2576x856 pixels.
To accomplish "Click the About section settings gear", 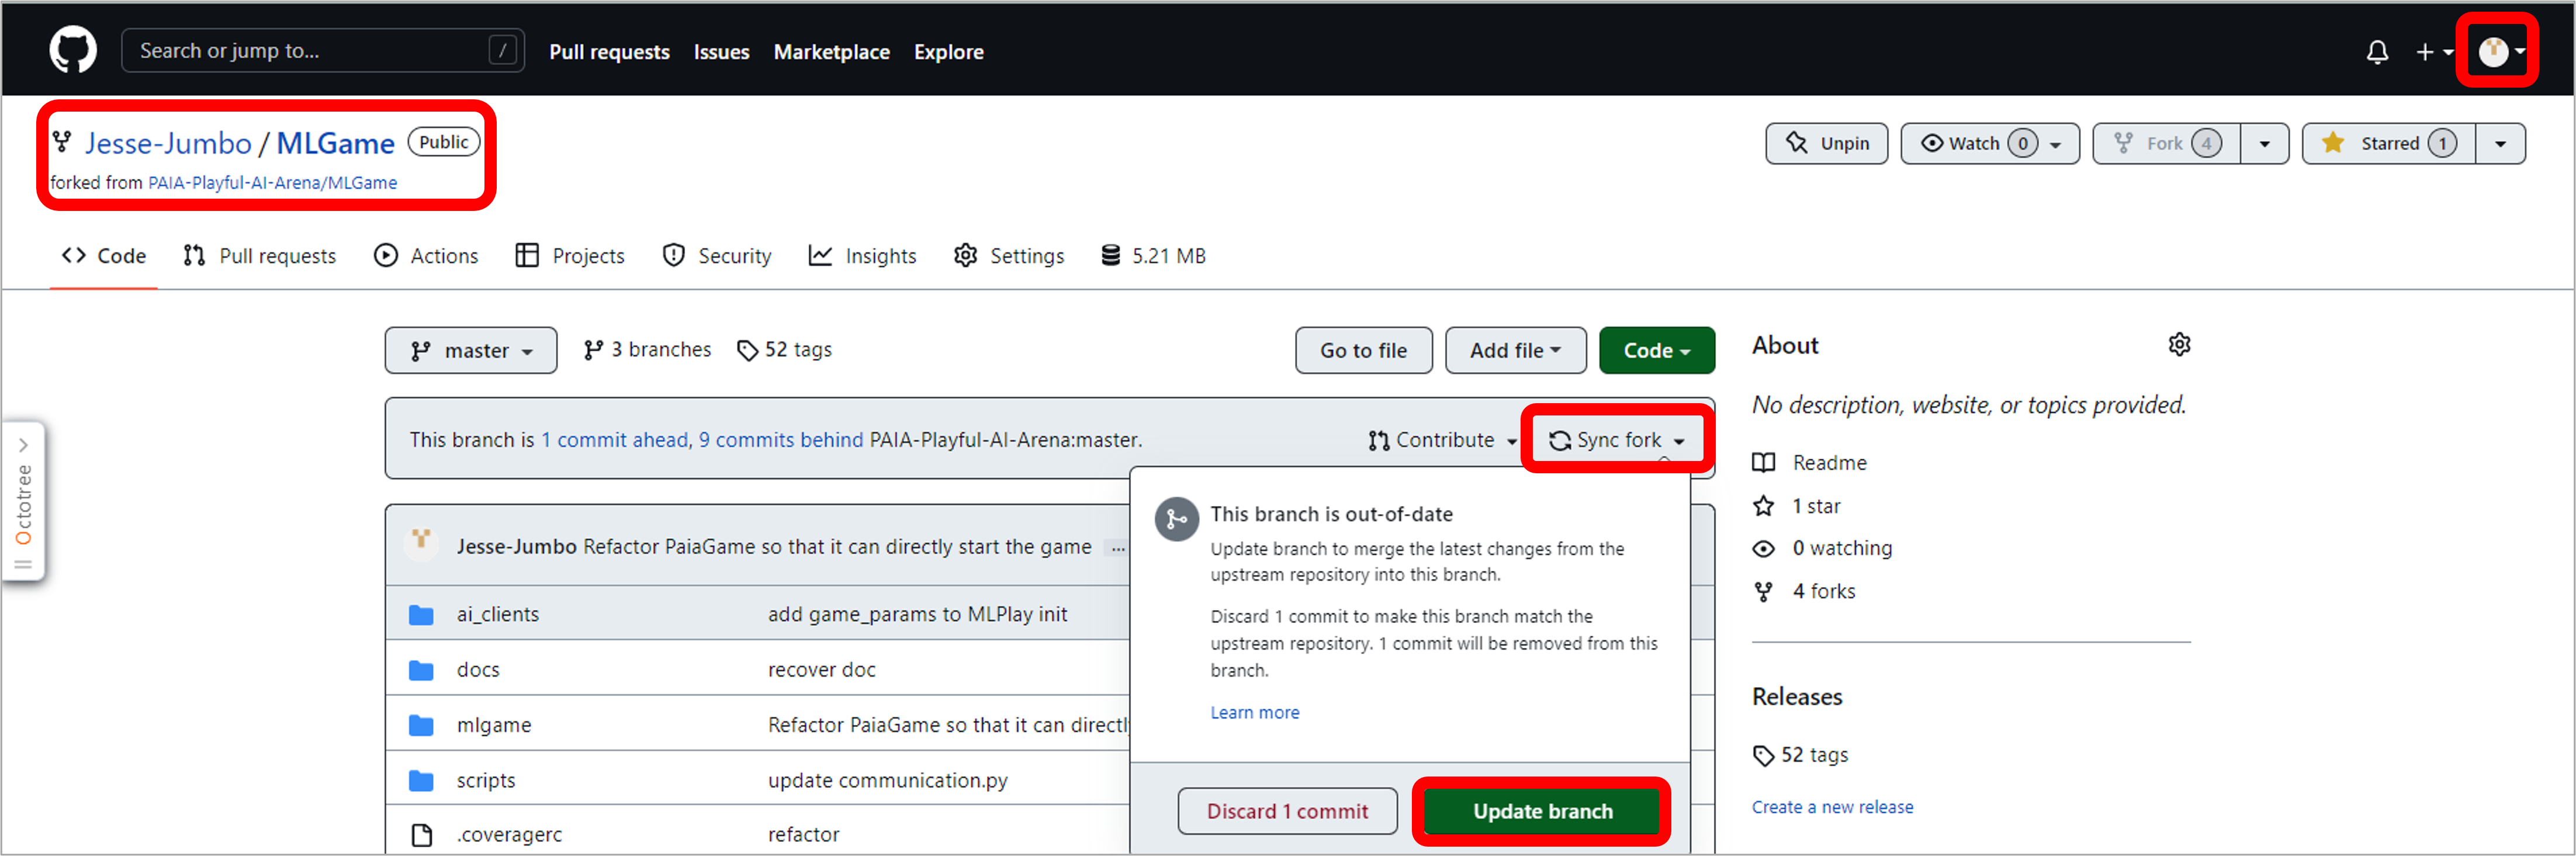I will point(2179,345).
